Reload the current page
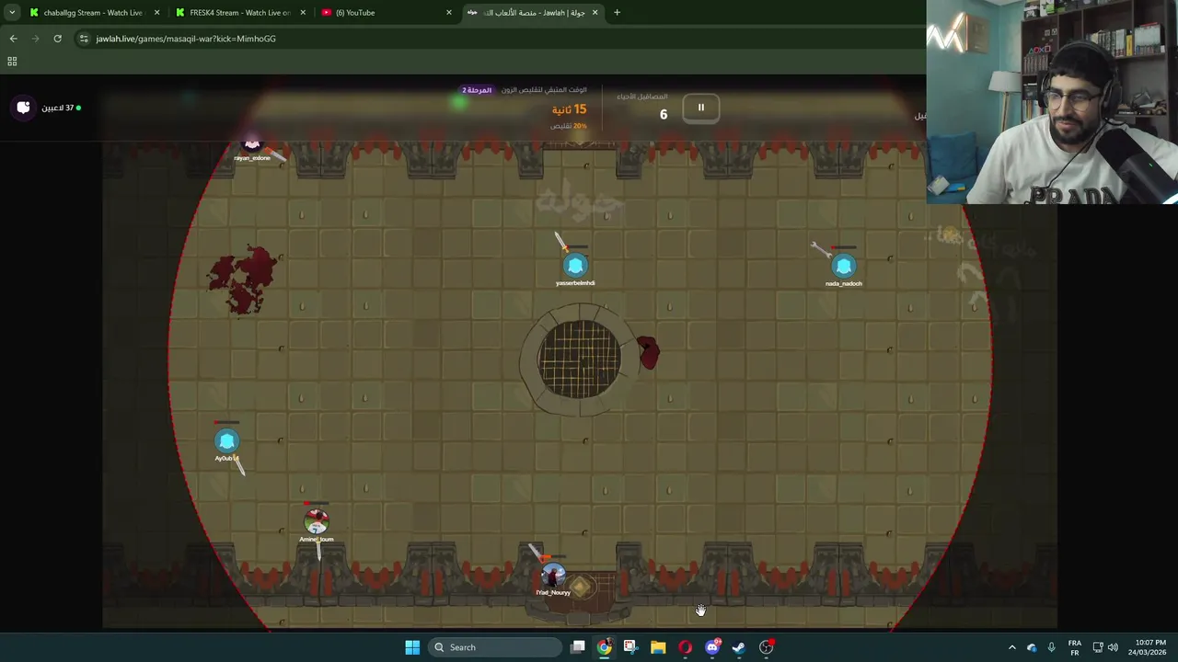Viewport: 1178px width, 662px height. pyautogui.click(x=57, y=39)
